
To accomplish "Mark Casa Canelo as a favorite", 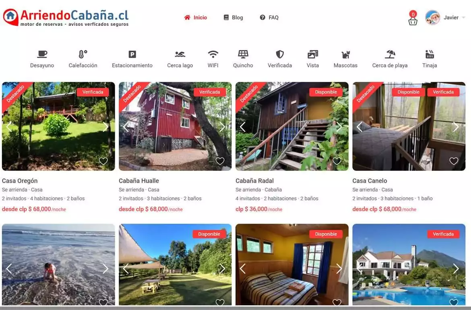I will tap(454, 161).
